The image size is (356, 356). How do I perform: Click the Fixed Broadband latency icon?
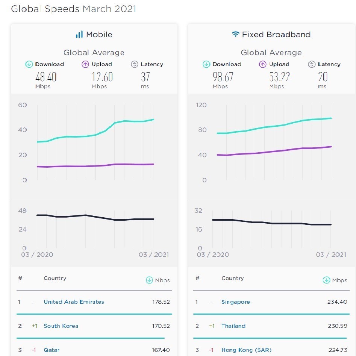pyautogui.click(x=312, y=64)
